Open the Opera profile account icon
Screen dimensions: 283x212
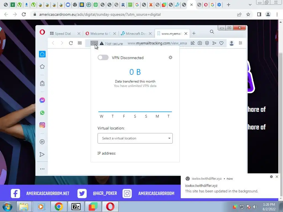tap(232, 43)
